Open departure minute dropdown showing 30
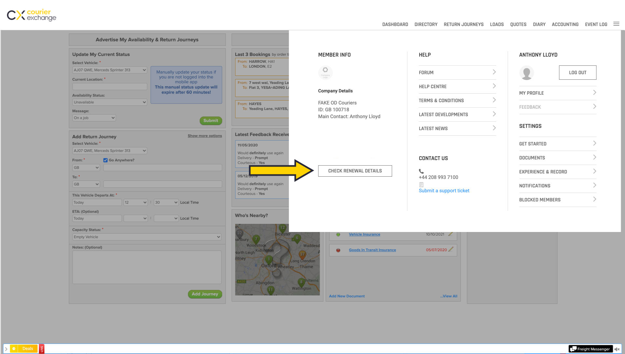The image size is (625, 354). 166,202
